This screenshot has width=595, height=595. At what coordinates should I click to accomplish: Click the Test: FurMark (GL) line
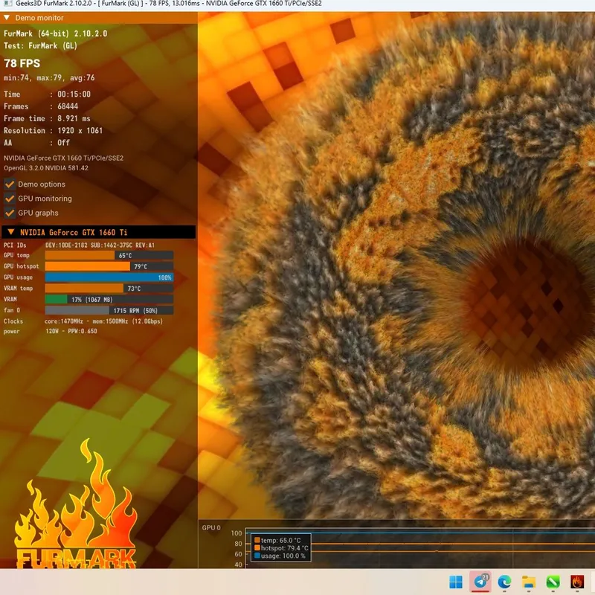pyautogui.click(x=41, y=45)
